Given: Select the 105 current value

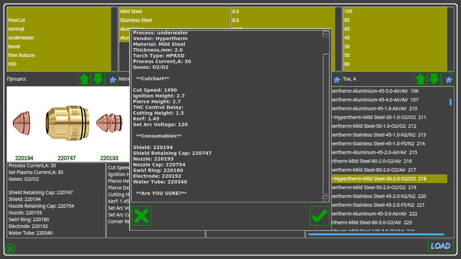Looking at the screenshot, I should click(x=348, y=11).
